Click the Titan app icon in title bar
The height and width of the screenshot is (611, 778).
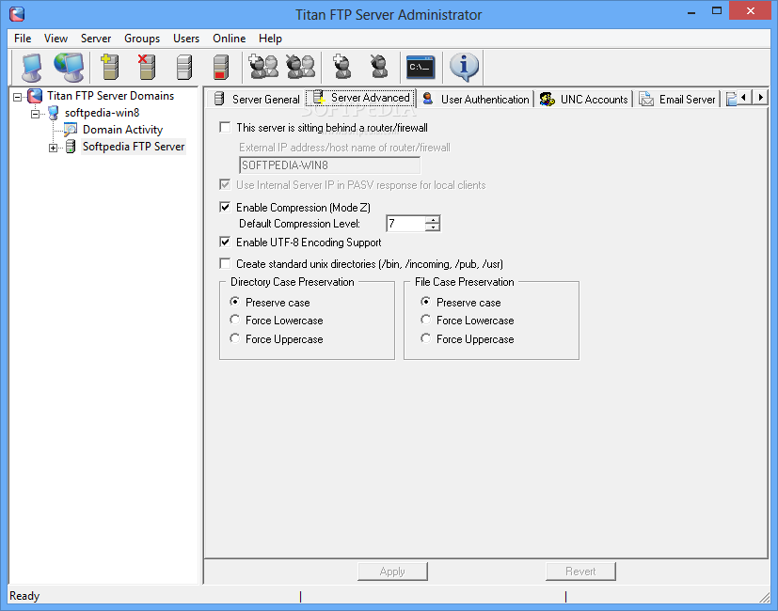17,14
